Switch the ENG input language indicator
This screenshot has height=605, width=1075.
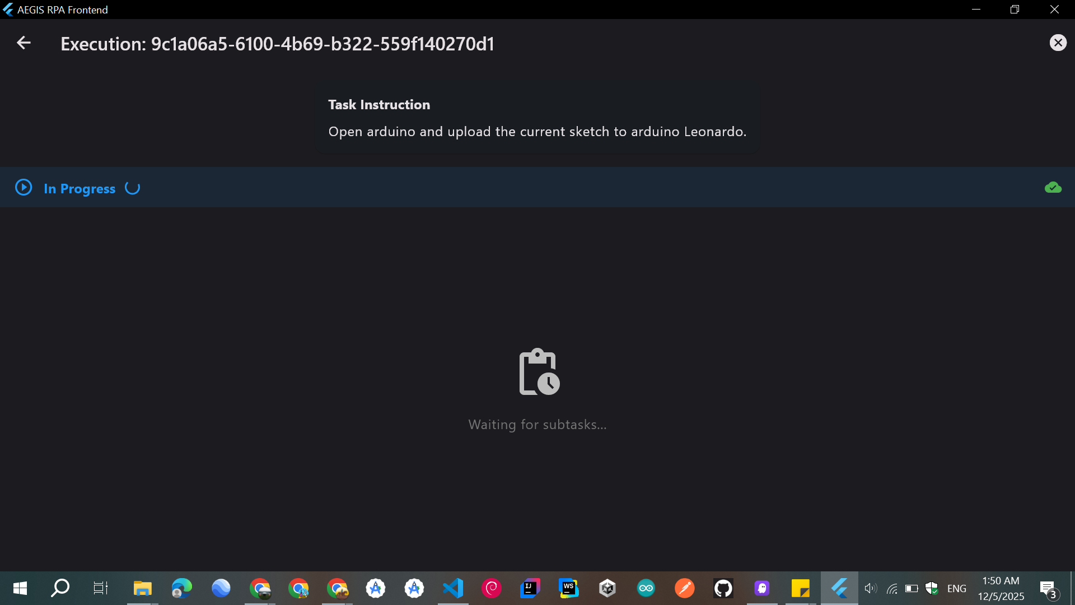tap(956, 588)
